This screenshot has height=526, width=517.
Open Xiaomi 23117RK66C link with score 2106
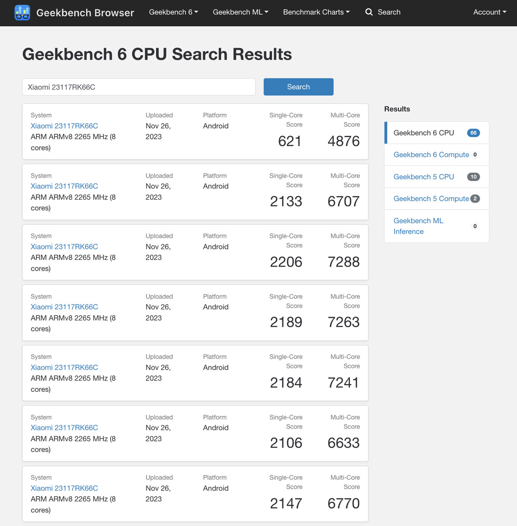(x=64, y=428)
